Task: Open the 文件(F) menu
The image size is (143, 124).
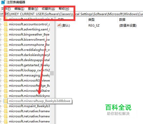Action: [x=6, y=9]
